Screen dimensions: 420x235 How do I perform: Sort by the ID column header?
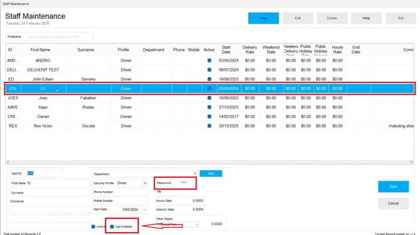tap(10, 50)
